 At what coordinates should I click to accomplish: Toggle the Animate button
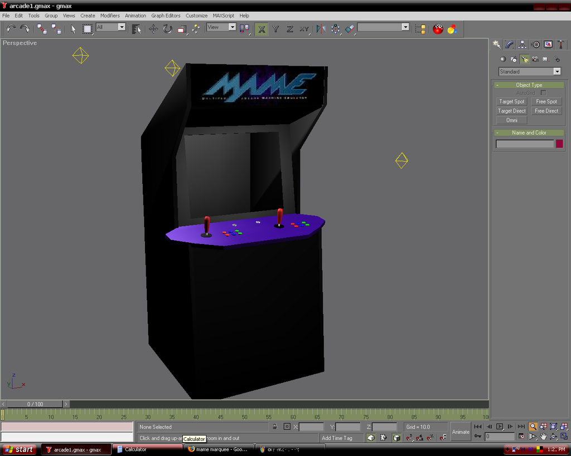[461, 432]
